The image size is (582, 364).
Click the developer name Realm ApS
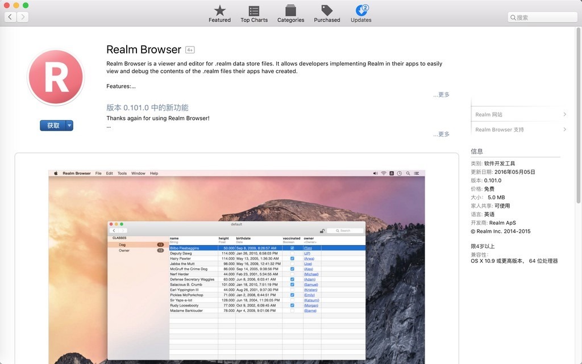click(x=502, y=223)
